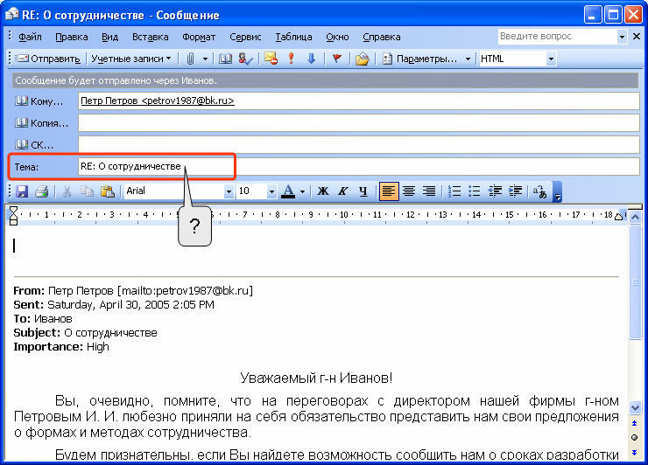This screenshot has width=648, height=465.
Task: Toggle italic К formatting
Action: click(x=343, y=191)
